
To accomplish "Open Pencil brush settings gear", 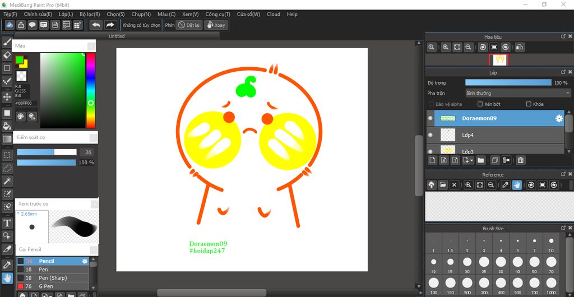I will pyautogui.click(x=85, y=261).
